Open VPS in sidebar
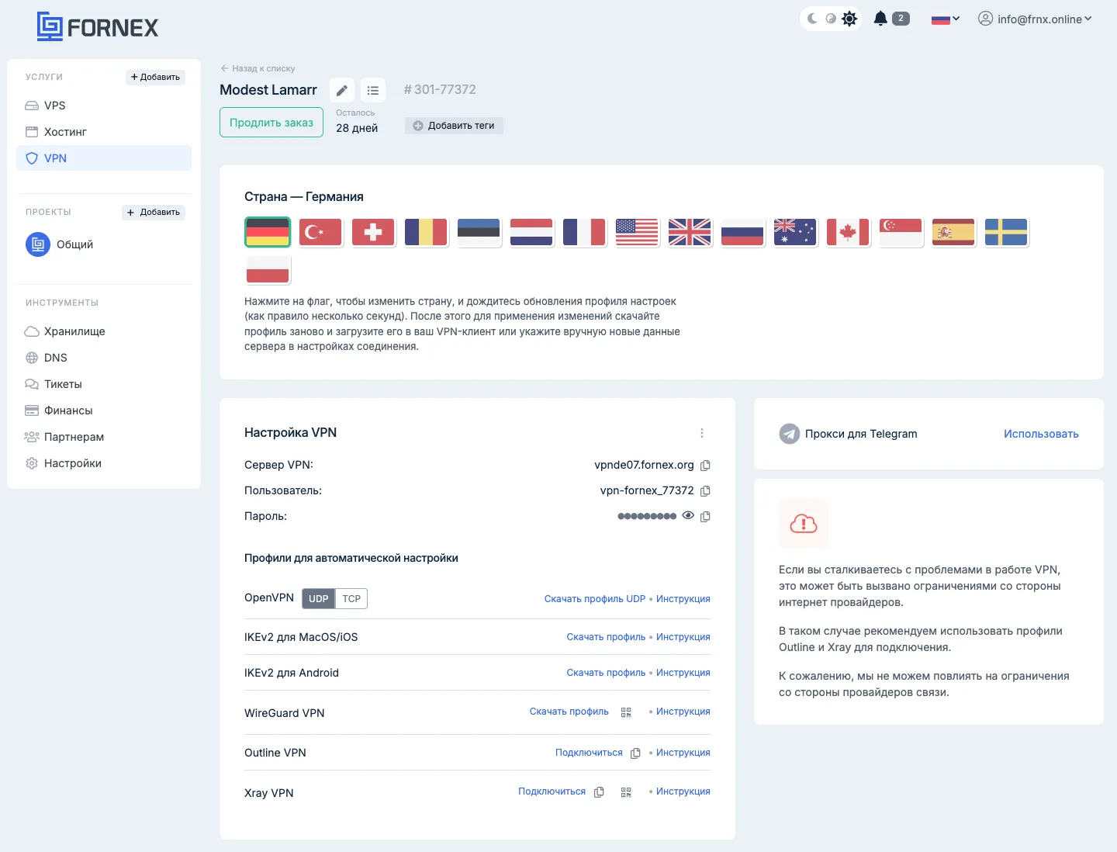The height and width of the screenshot is (852, 1117). 104,106
